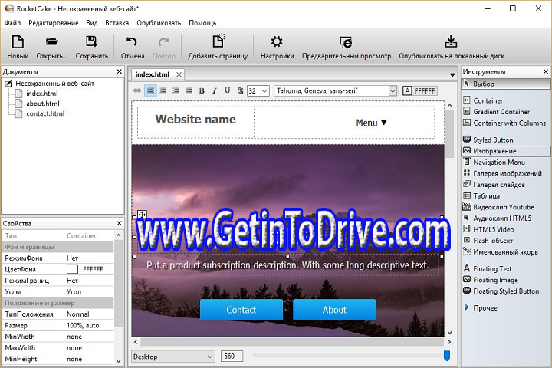Open the document tabs list arrow
Screen dimensions: 552x368
click(452, 74)
